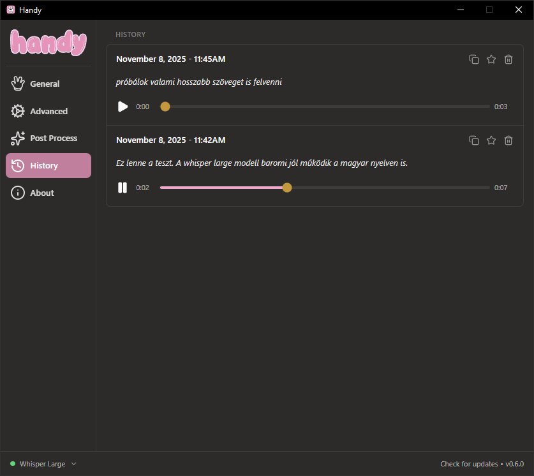Star the 11:45AM entry as favorite
534x476 pixels.
point(491,59)
